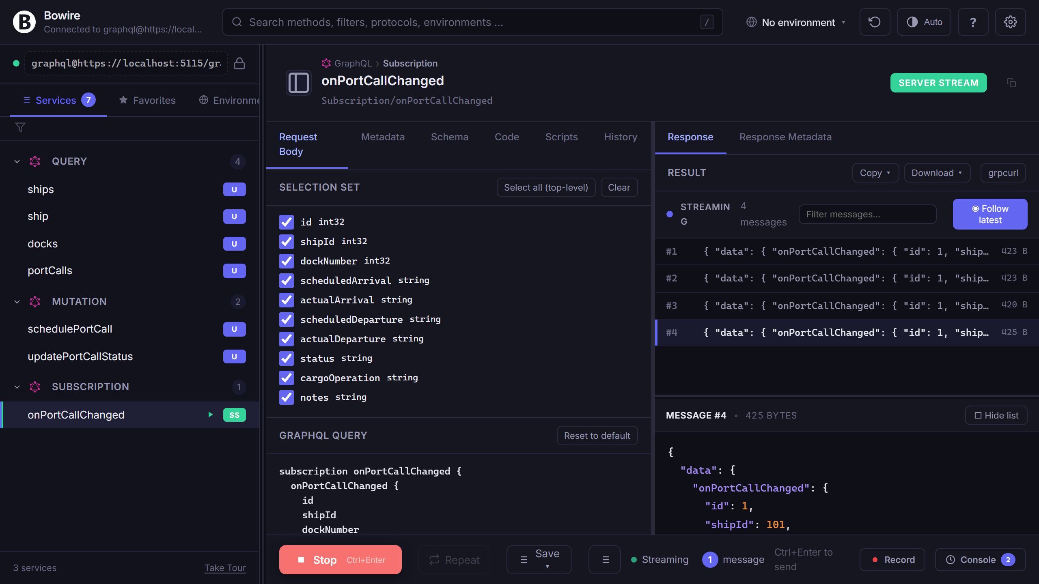
Task: Uncheck the id int32 field
Action: click(286, 222)
